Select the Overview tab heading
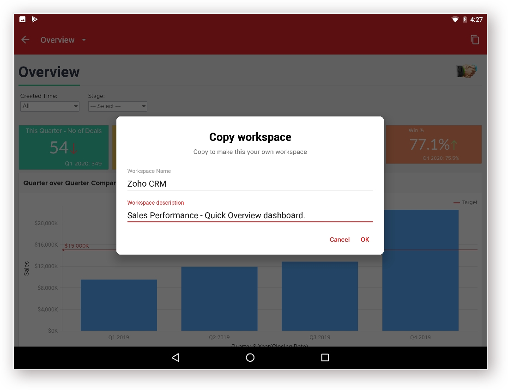This screenshot has width=508, height=390. click(x=49, y=72)
